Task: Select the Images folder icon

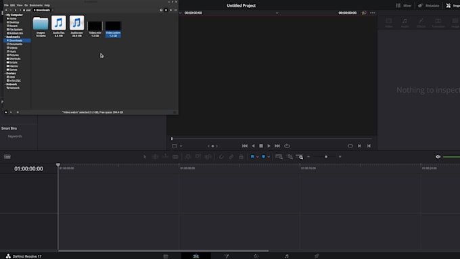Action: [41, 24]
